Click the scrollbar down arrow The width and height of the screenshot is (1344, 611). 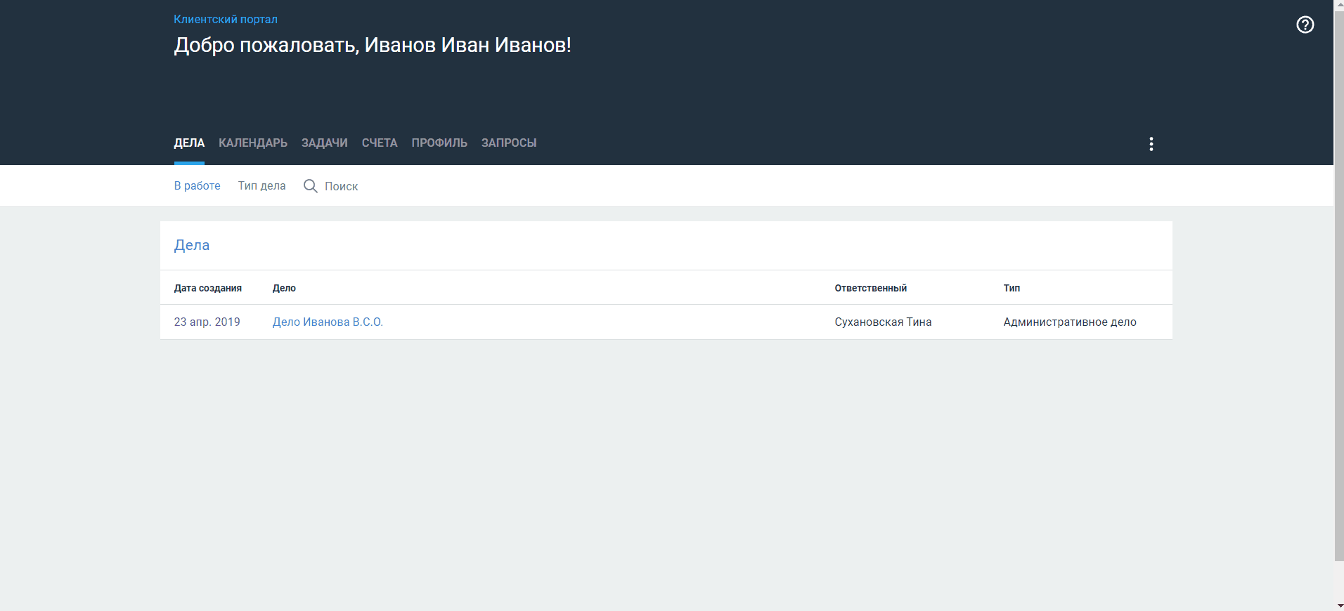[x=1338, y=605]
